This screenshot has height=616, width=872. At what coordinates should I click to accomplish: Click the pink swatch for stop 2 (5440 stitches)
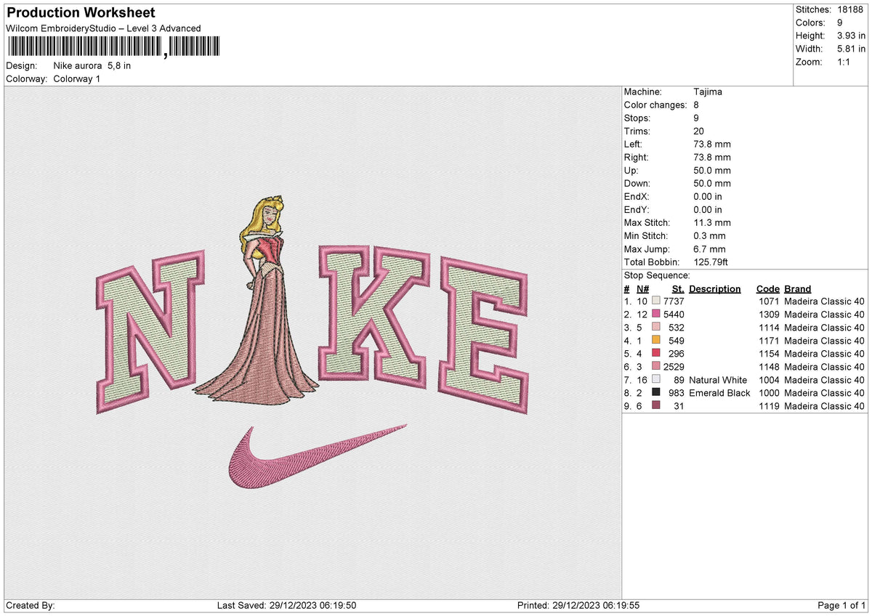(656, 314)
